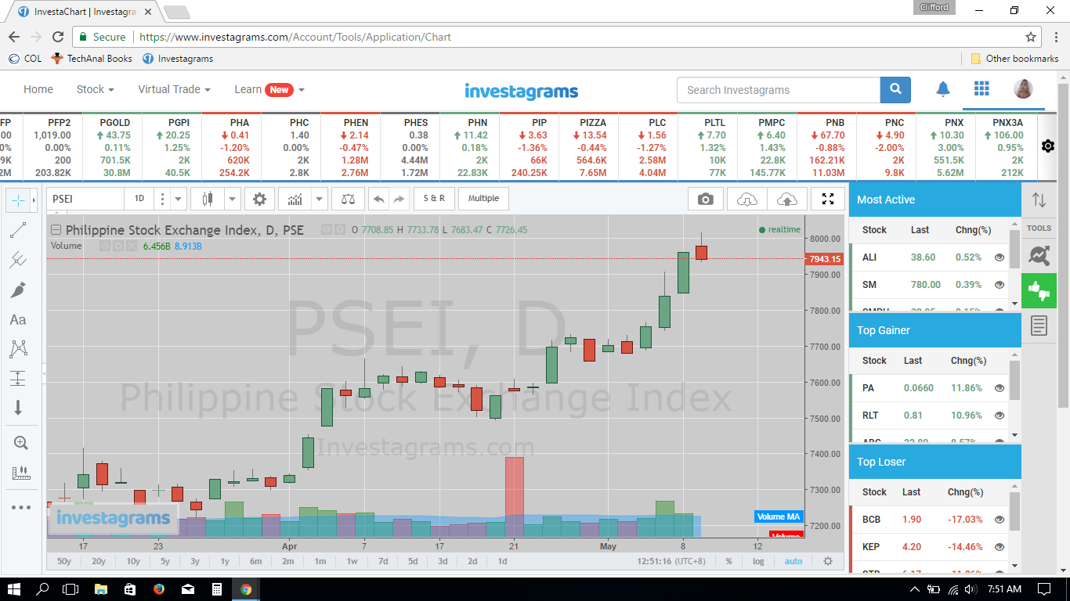
Task: Toggle the eye icon beside PA
Action: (x=999, y=387)
